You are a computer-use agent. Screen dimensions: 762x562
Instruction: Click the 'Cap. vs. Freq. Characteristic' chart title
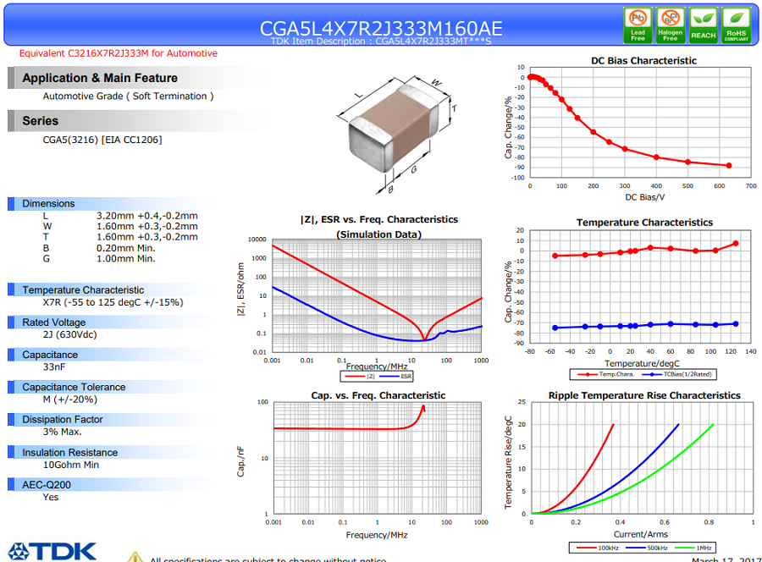[378, 395]
